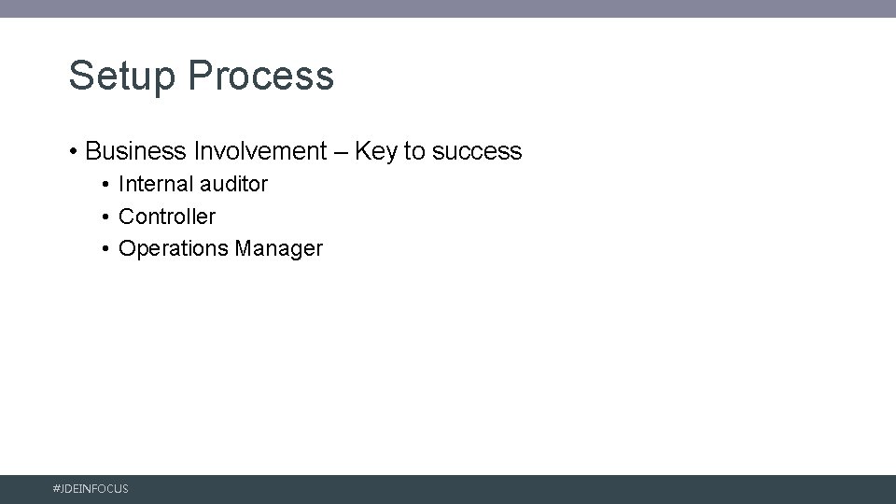Select the Operations Manager sub-bullet
The width and height of the screenshot is (896, 504).
(220, 249)
